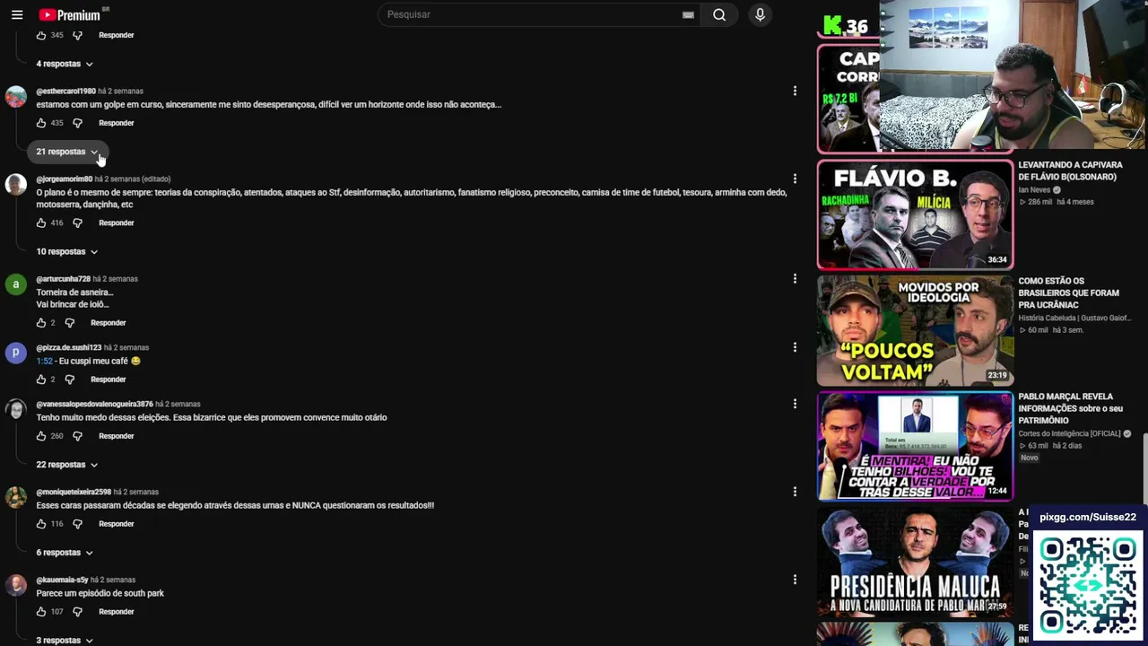Like @esthercarol1980's comment

pos(41,123)
